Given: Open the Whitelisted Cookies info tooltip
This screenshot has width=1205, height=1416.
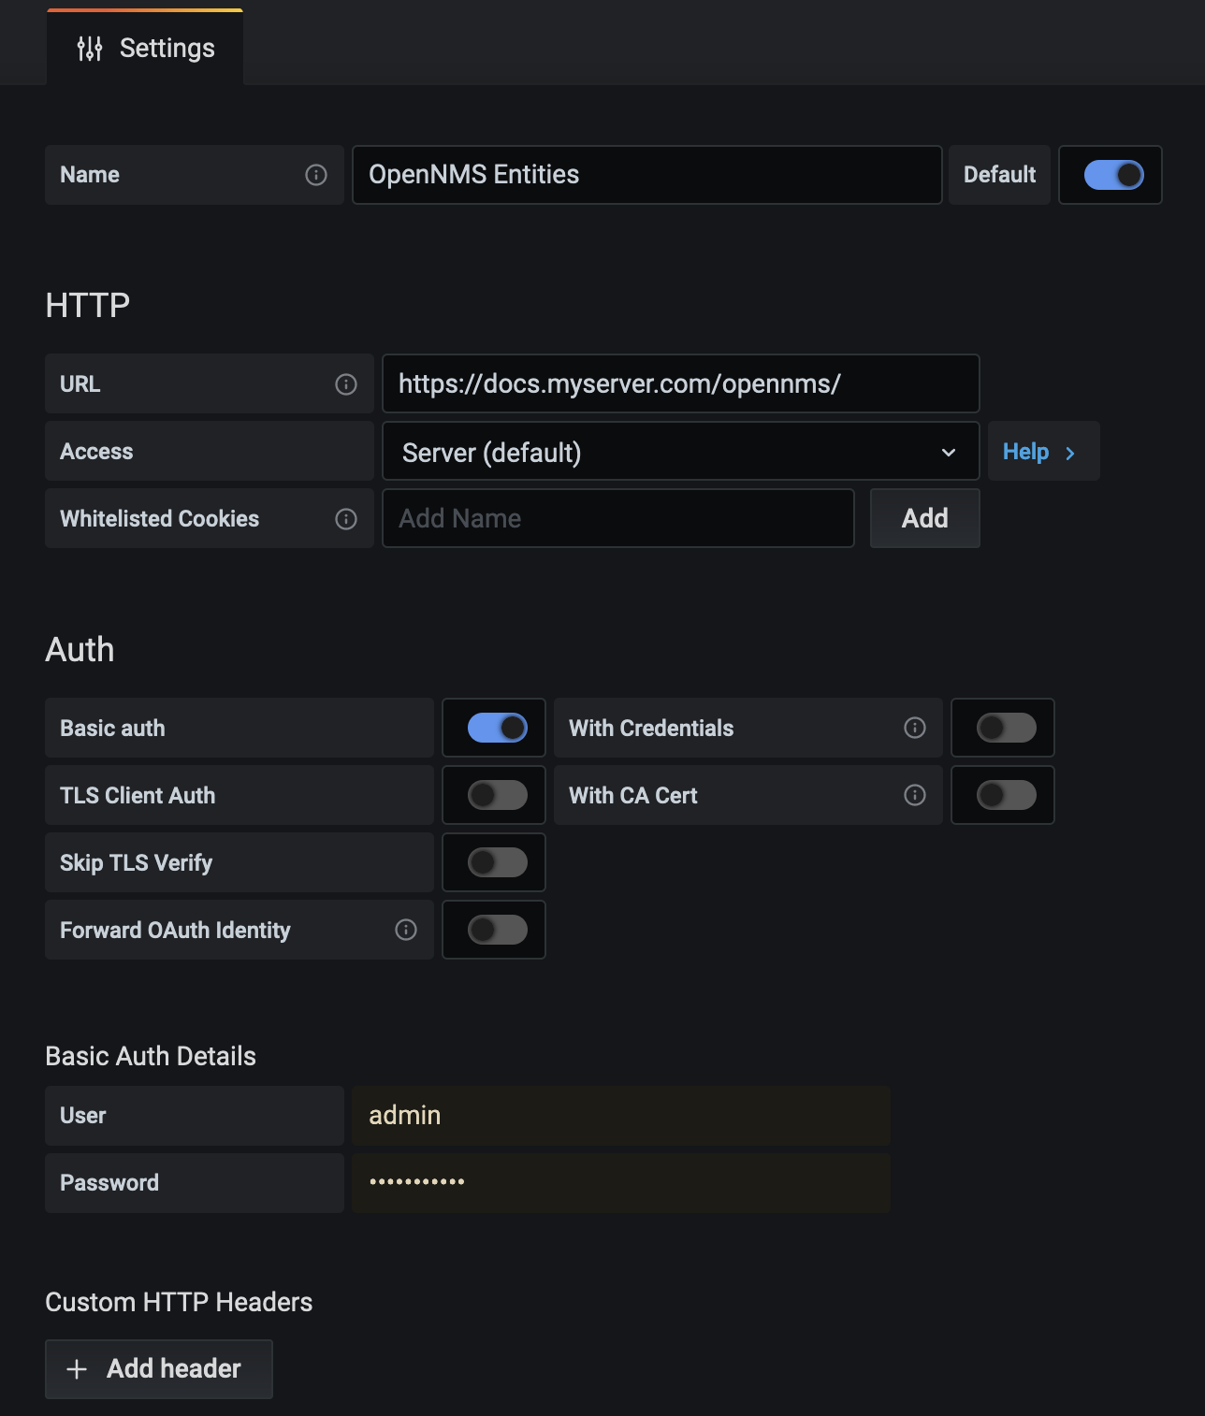Looking at the screenshot, I should point(346,518).
